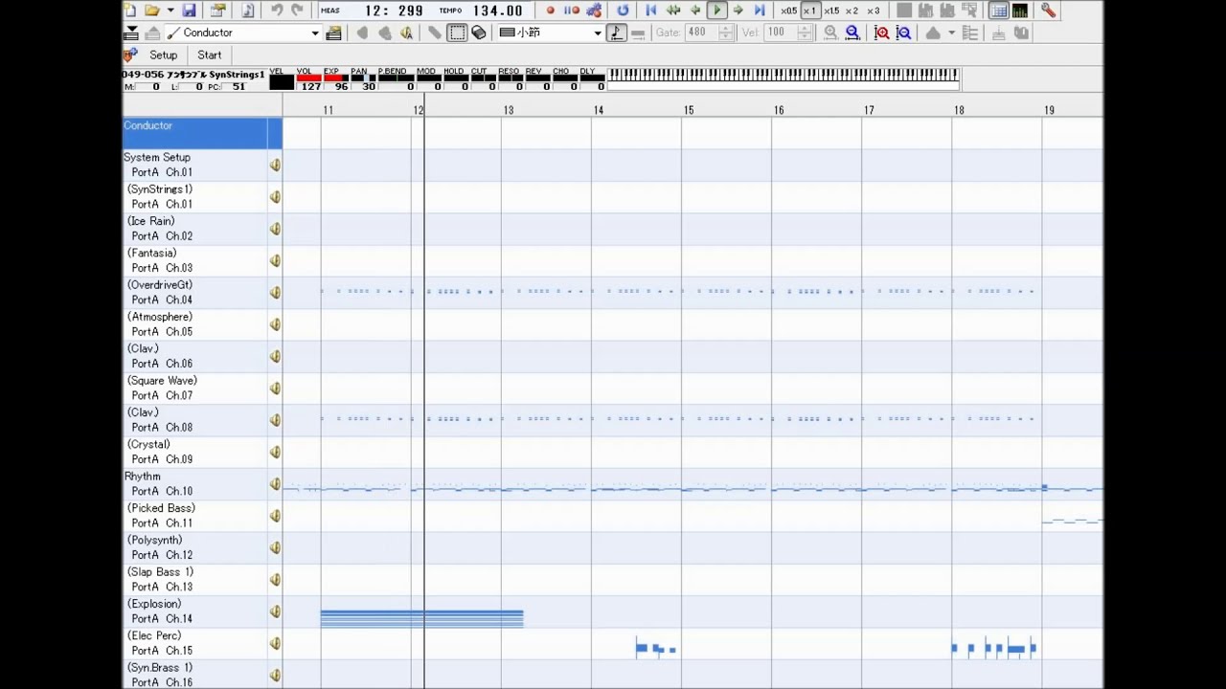Image resolution: width=1226 pixels, height=689 pixels.
Task: Select the Fantasia Ch.03 track
Action: click(195, 260)
